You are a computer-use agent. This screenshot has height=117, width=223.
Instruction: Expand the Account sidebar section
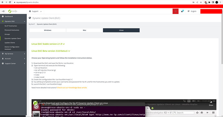[13, 59]
